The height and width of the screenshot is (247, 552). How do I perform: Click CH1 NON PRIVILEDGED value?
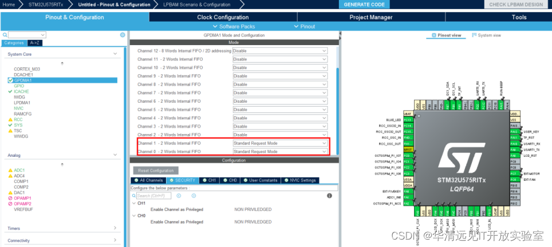[x=253, y=209]
